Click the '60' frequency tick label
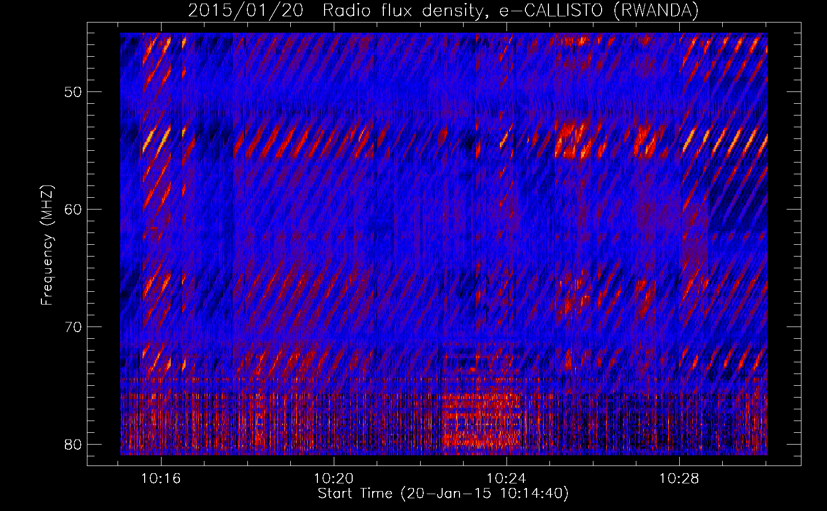Image resolution: width=827 pixels, height=511 pixels. click(x=74, y=210)
